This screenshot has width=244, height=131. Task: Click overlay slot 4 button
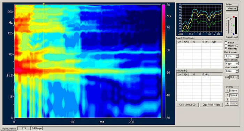(227, 104)
